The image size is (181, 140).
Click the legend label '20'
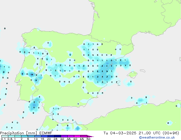coord(49,139)
